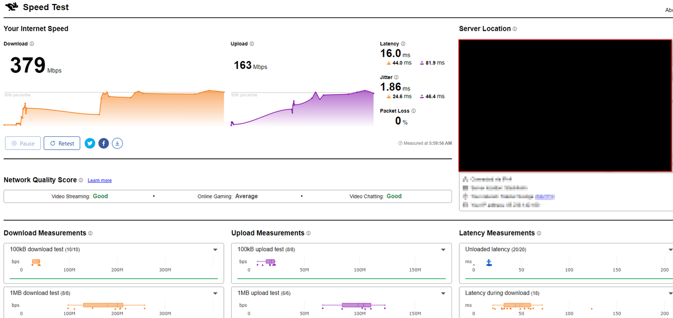The width and height of the screenshot is (673, 318).
Task: Click the Speed Test title text
Action: click(x=46, y=8)
